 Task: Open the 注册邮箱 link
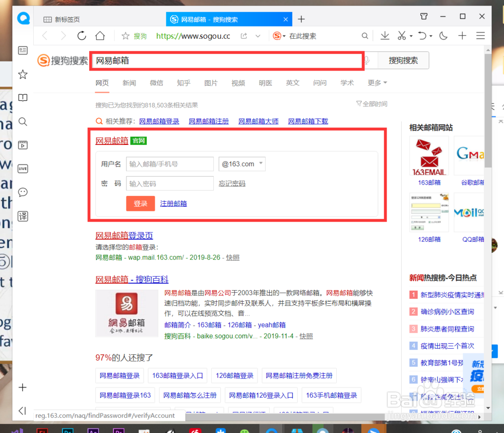point(173,203)
